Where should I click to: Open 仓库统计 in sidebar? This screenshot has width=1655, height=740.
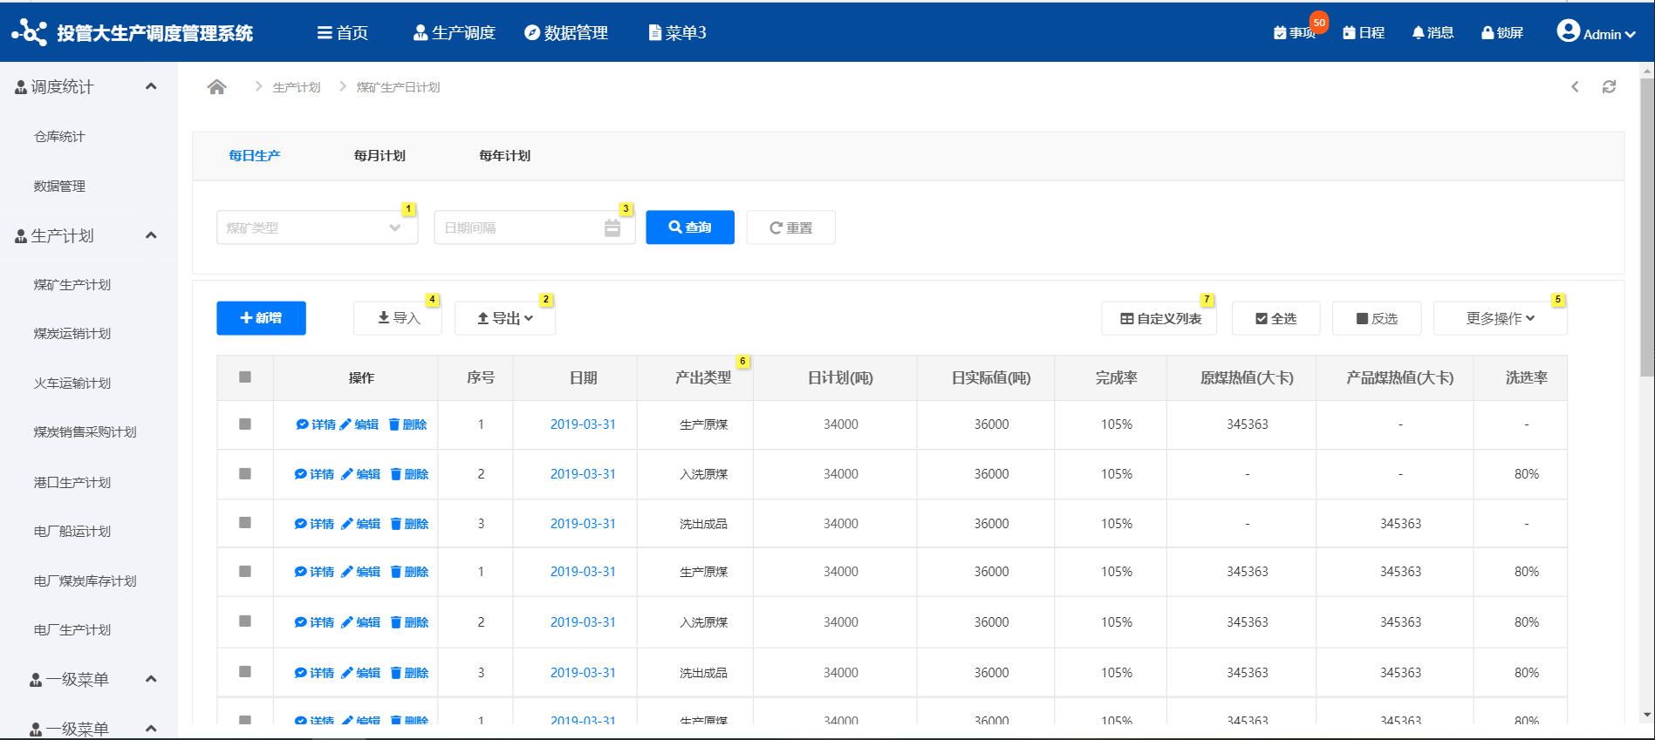pyautogui.click(x=59, y=136)
